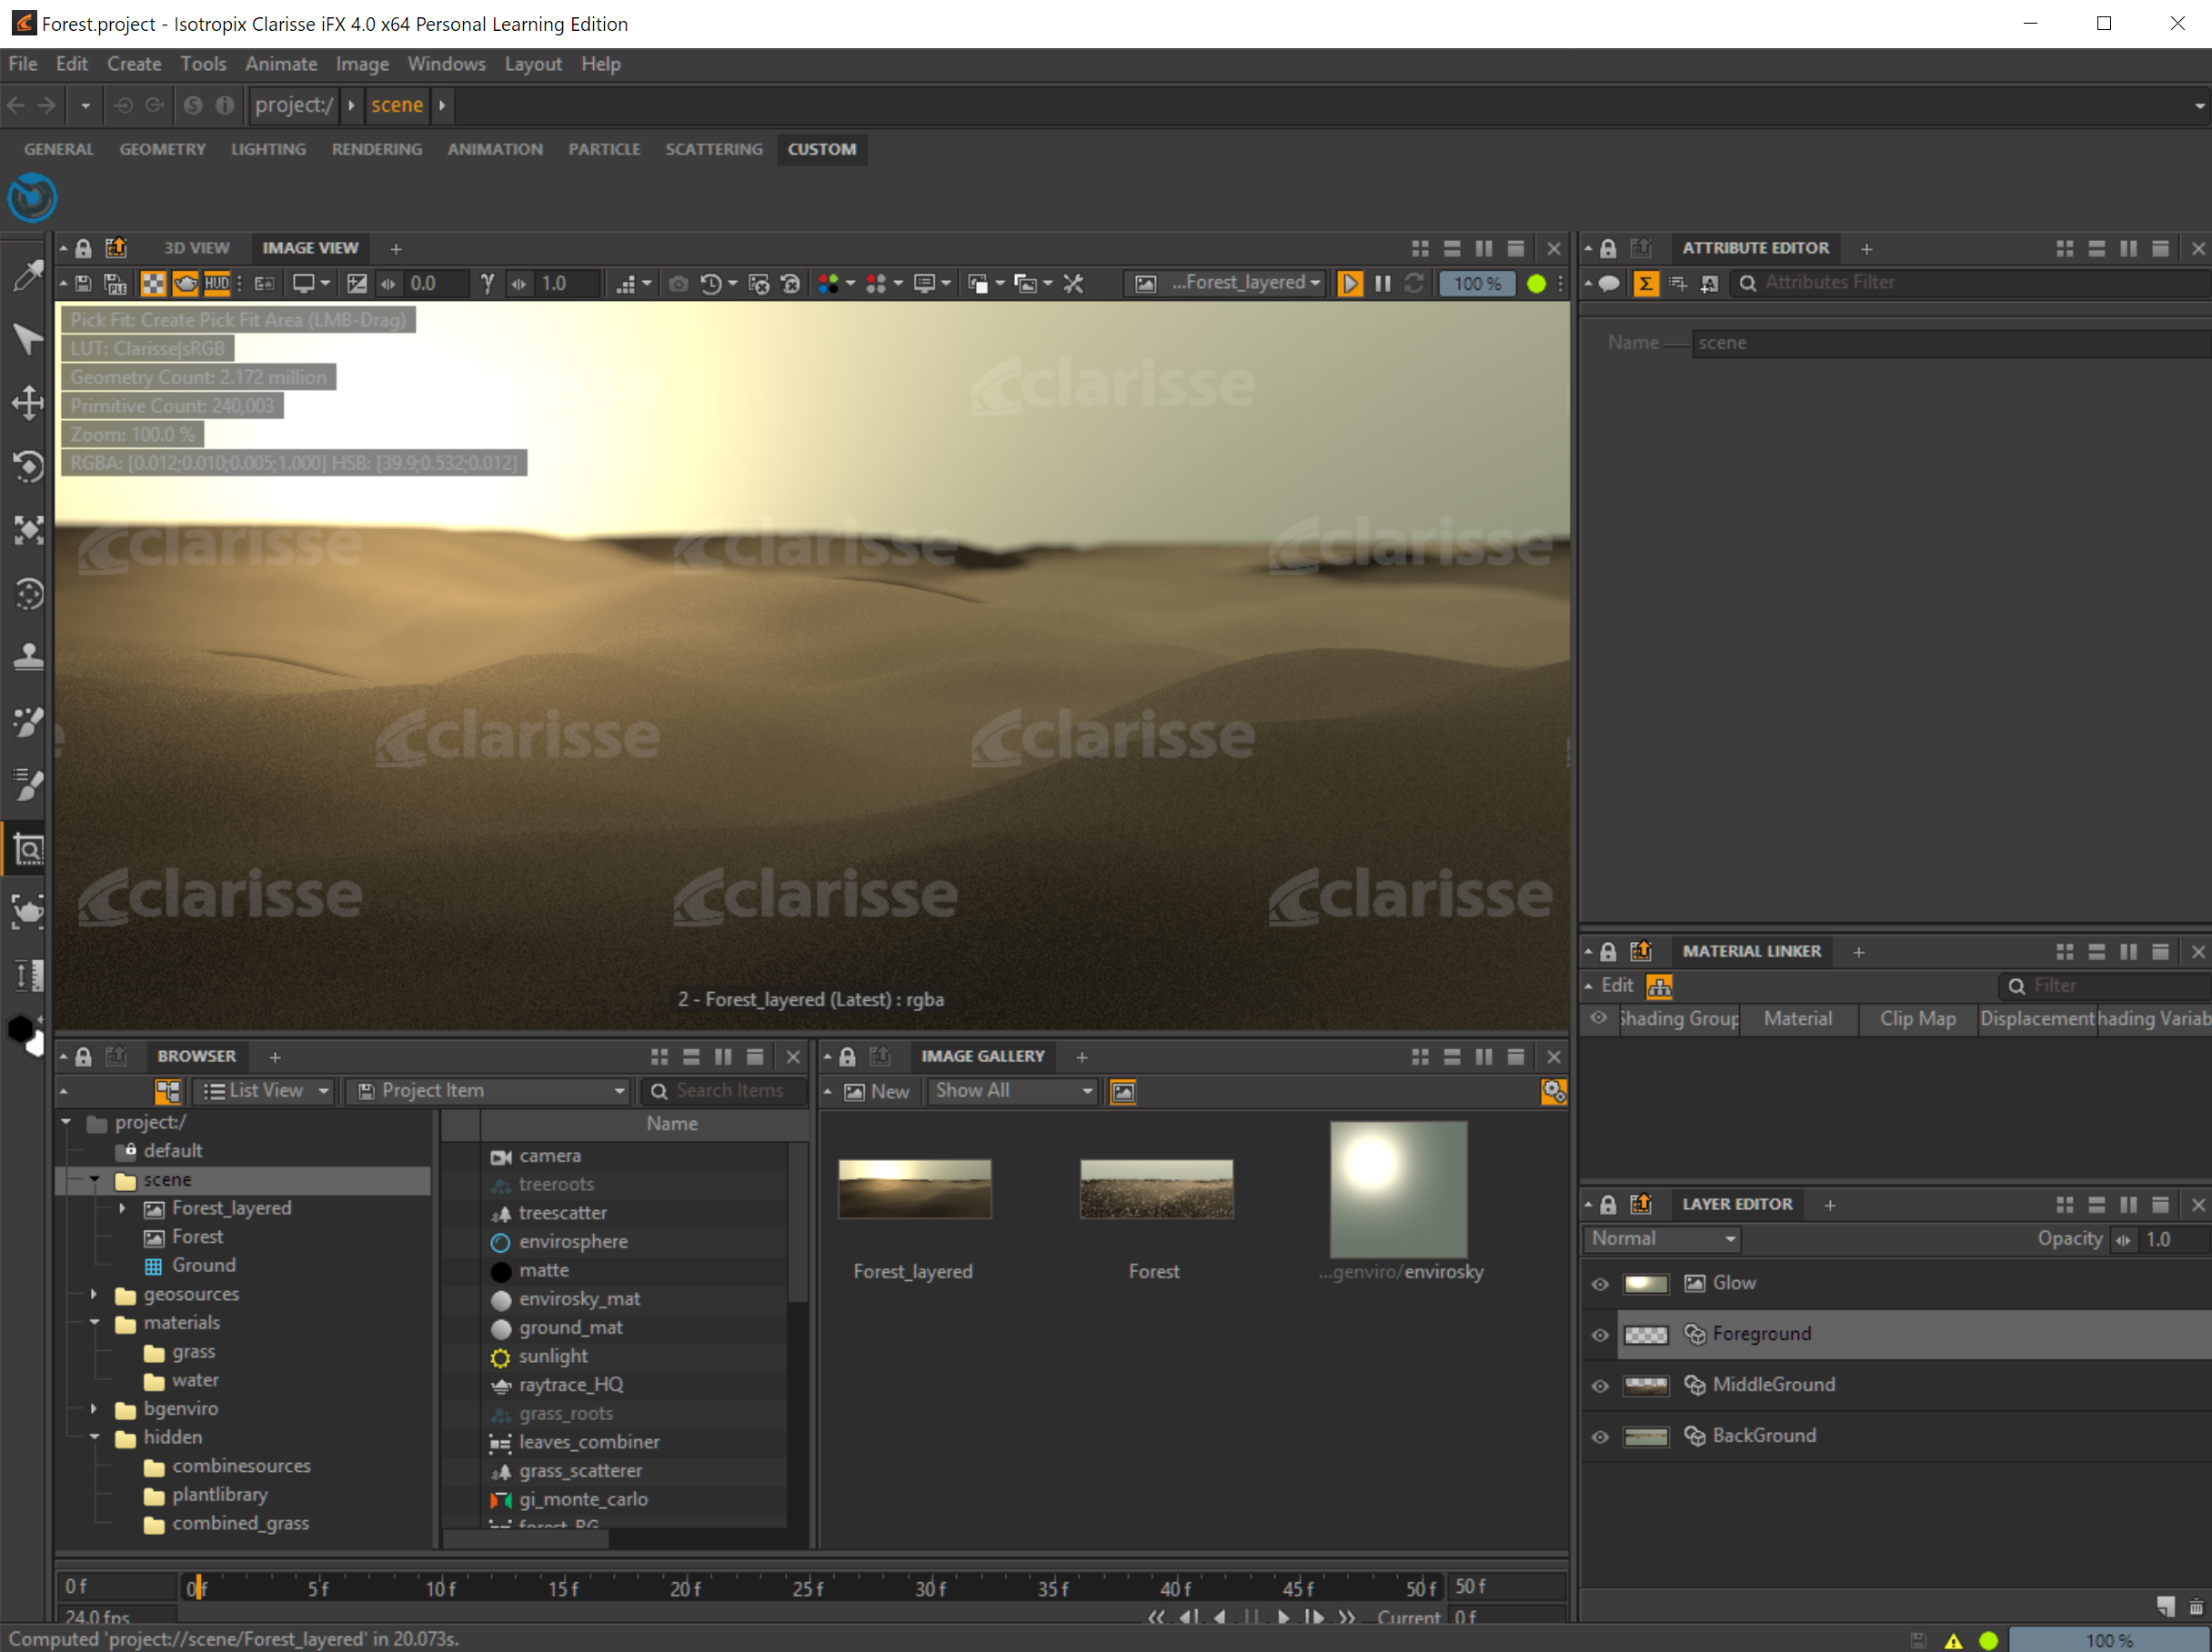The image size is (2212, 1652).
Task: Toggle visibility of MiddleGround layer
Action: (x=1600, y=1387)
